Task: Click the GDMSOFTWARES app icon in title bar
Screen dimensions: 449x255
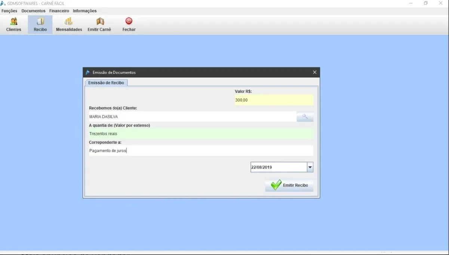Action: (x=3, y=3)
